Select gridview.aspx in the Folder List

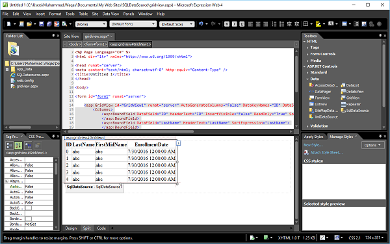click(27, 87)
